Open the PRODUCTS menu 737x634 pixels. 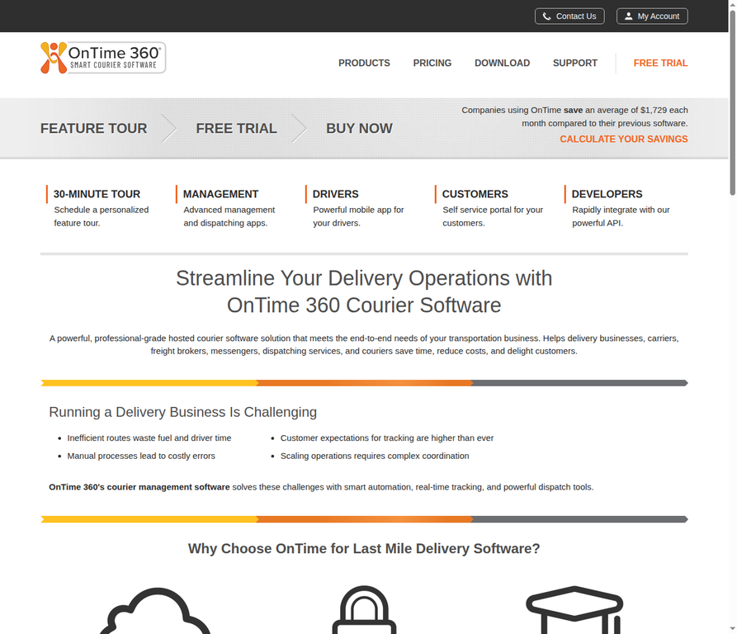pyautogui.click(x=364, y=63)
